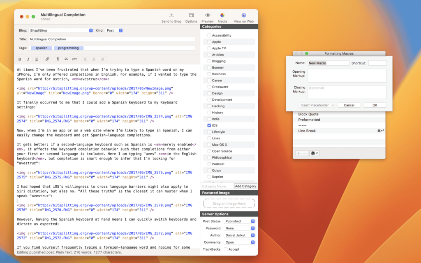Click the Add Category button
421x263 pixels.
(245, 186)
